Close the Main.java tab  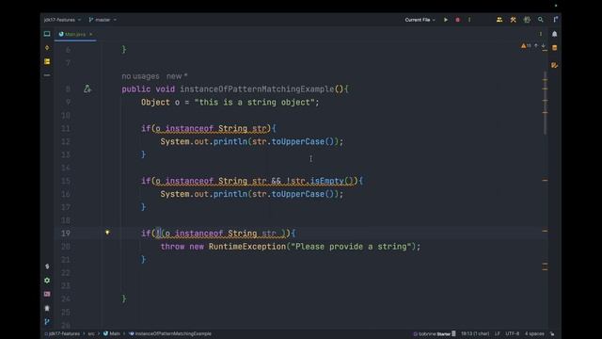pos(90,34)
